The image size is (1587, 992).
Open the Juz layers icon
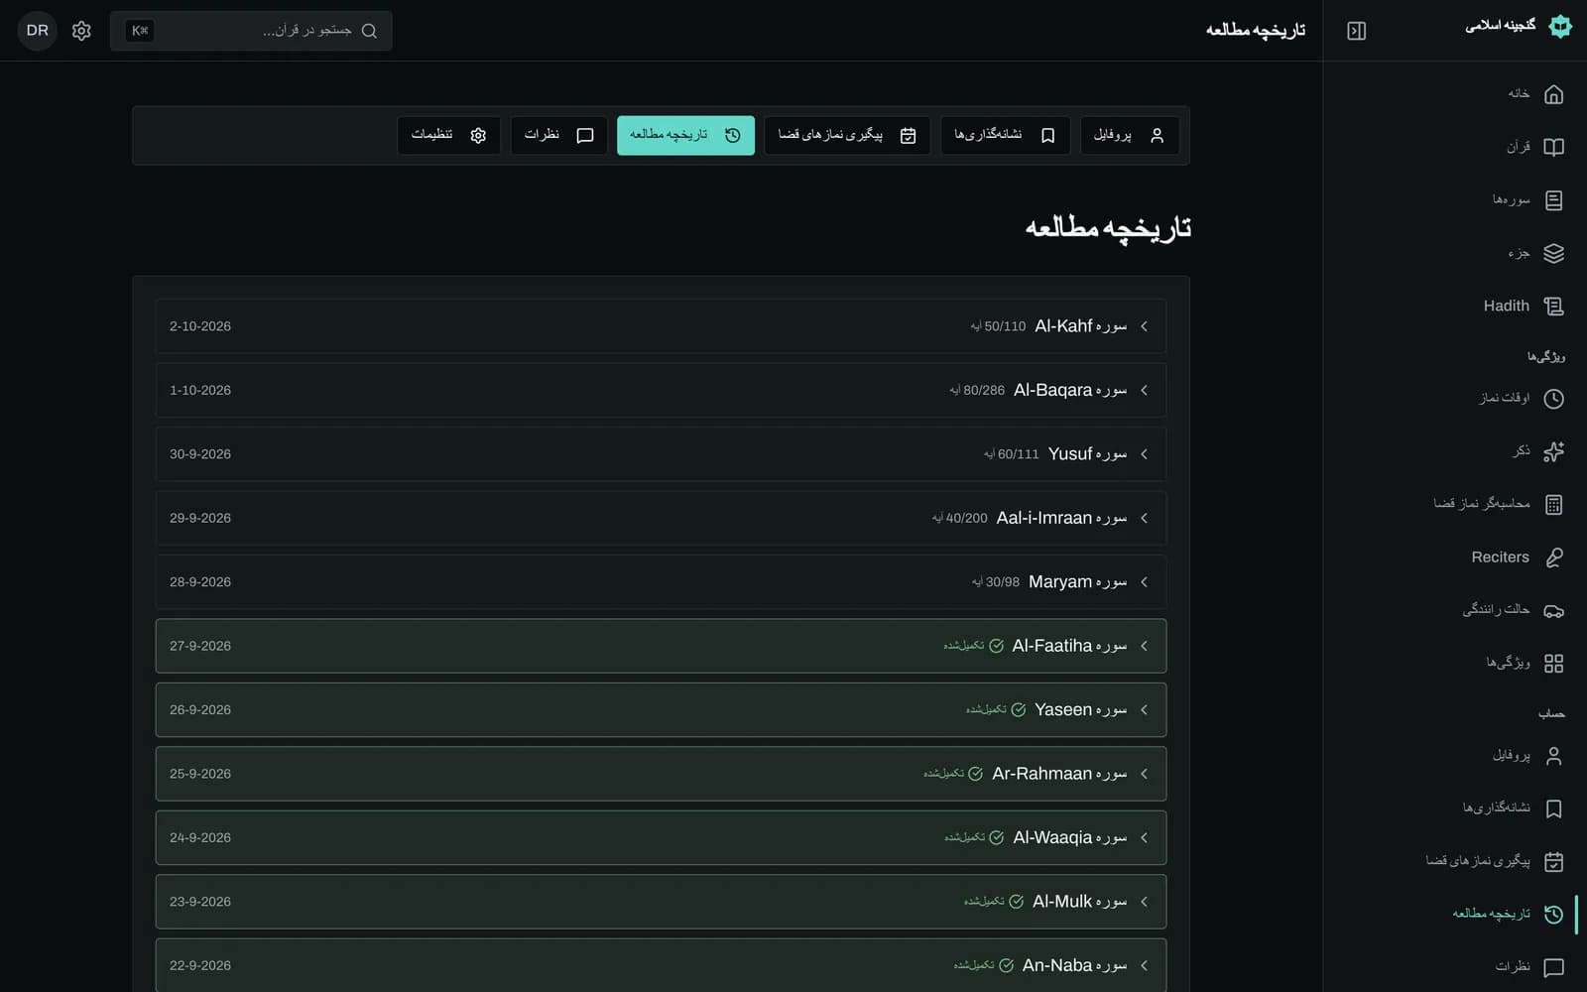point(1553,253)
